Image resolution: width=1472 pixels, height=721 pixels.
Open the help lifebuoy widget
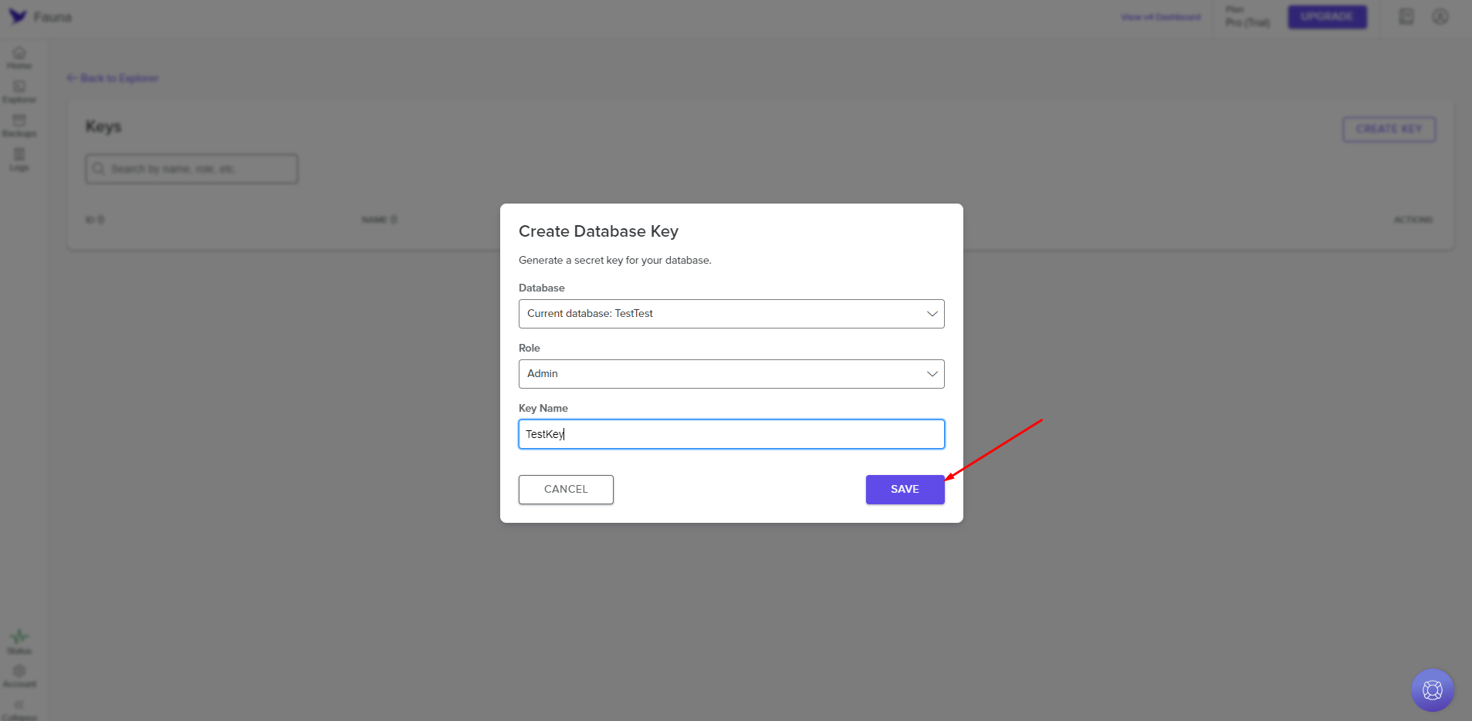click(1432, 689)
